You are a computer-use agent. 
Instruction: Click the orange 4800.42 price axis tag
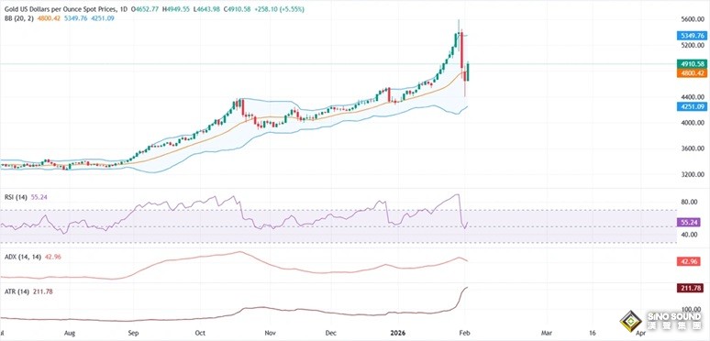click(x=692, y=72)
